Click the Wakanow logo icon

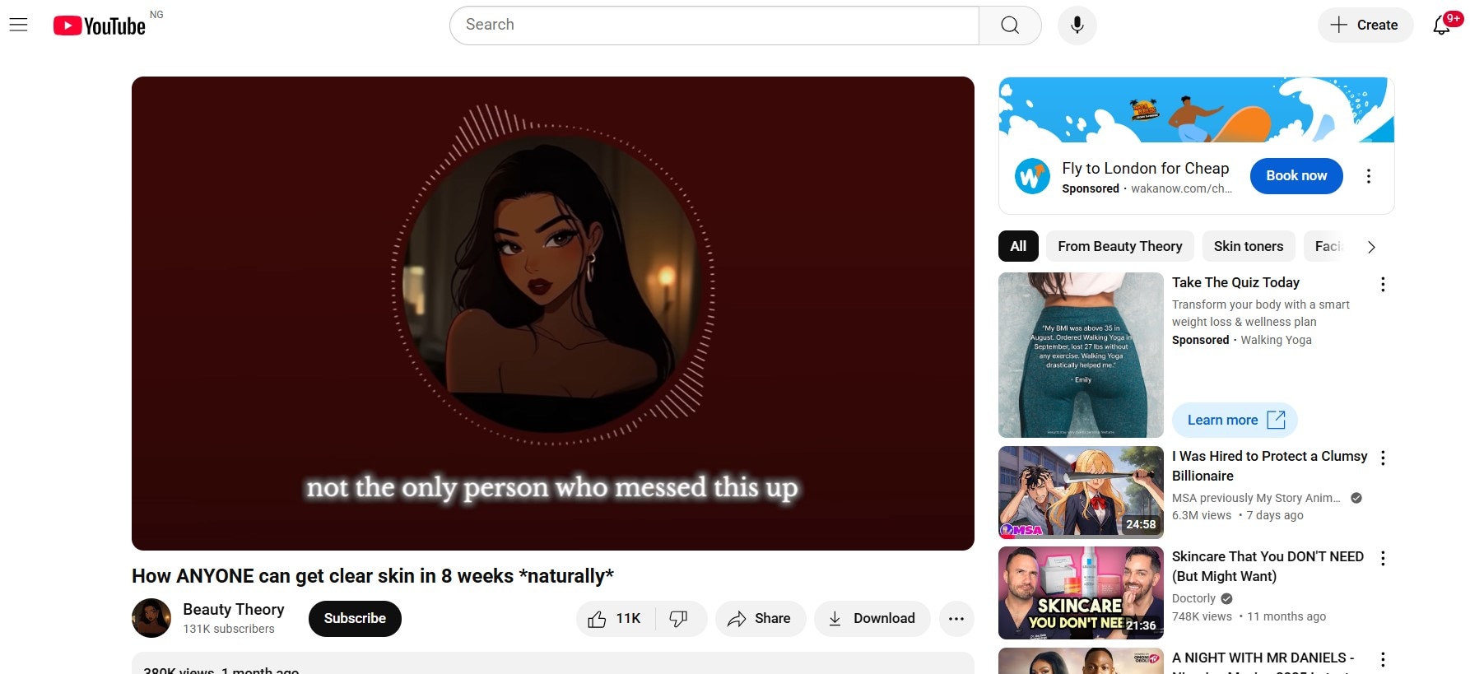(1032, 176)
